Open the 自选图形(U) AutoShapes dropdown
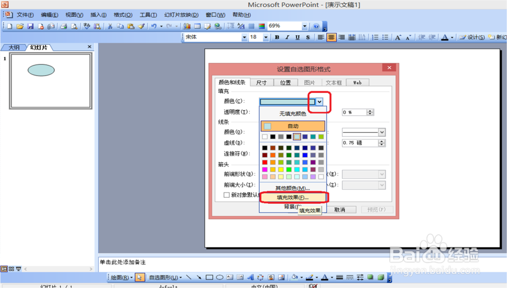 point(165,277)
